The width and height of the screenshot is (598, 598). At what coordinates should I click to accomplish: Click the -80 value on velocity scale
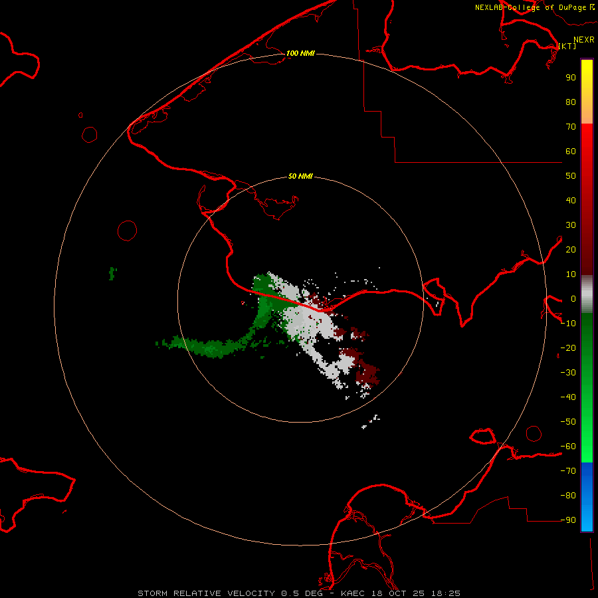[568, 496]
